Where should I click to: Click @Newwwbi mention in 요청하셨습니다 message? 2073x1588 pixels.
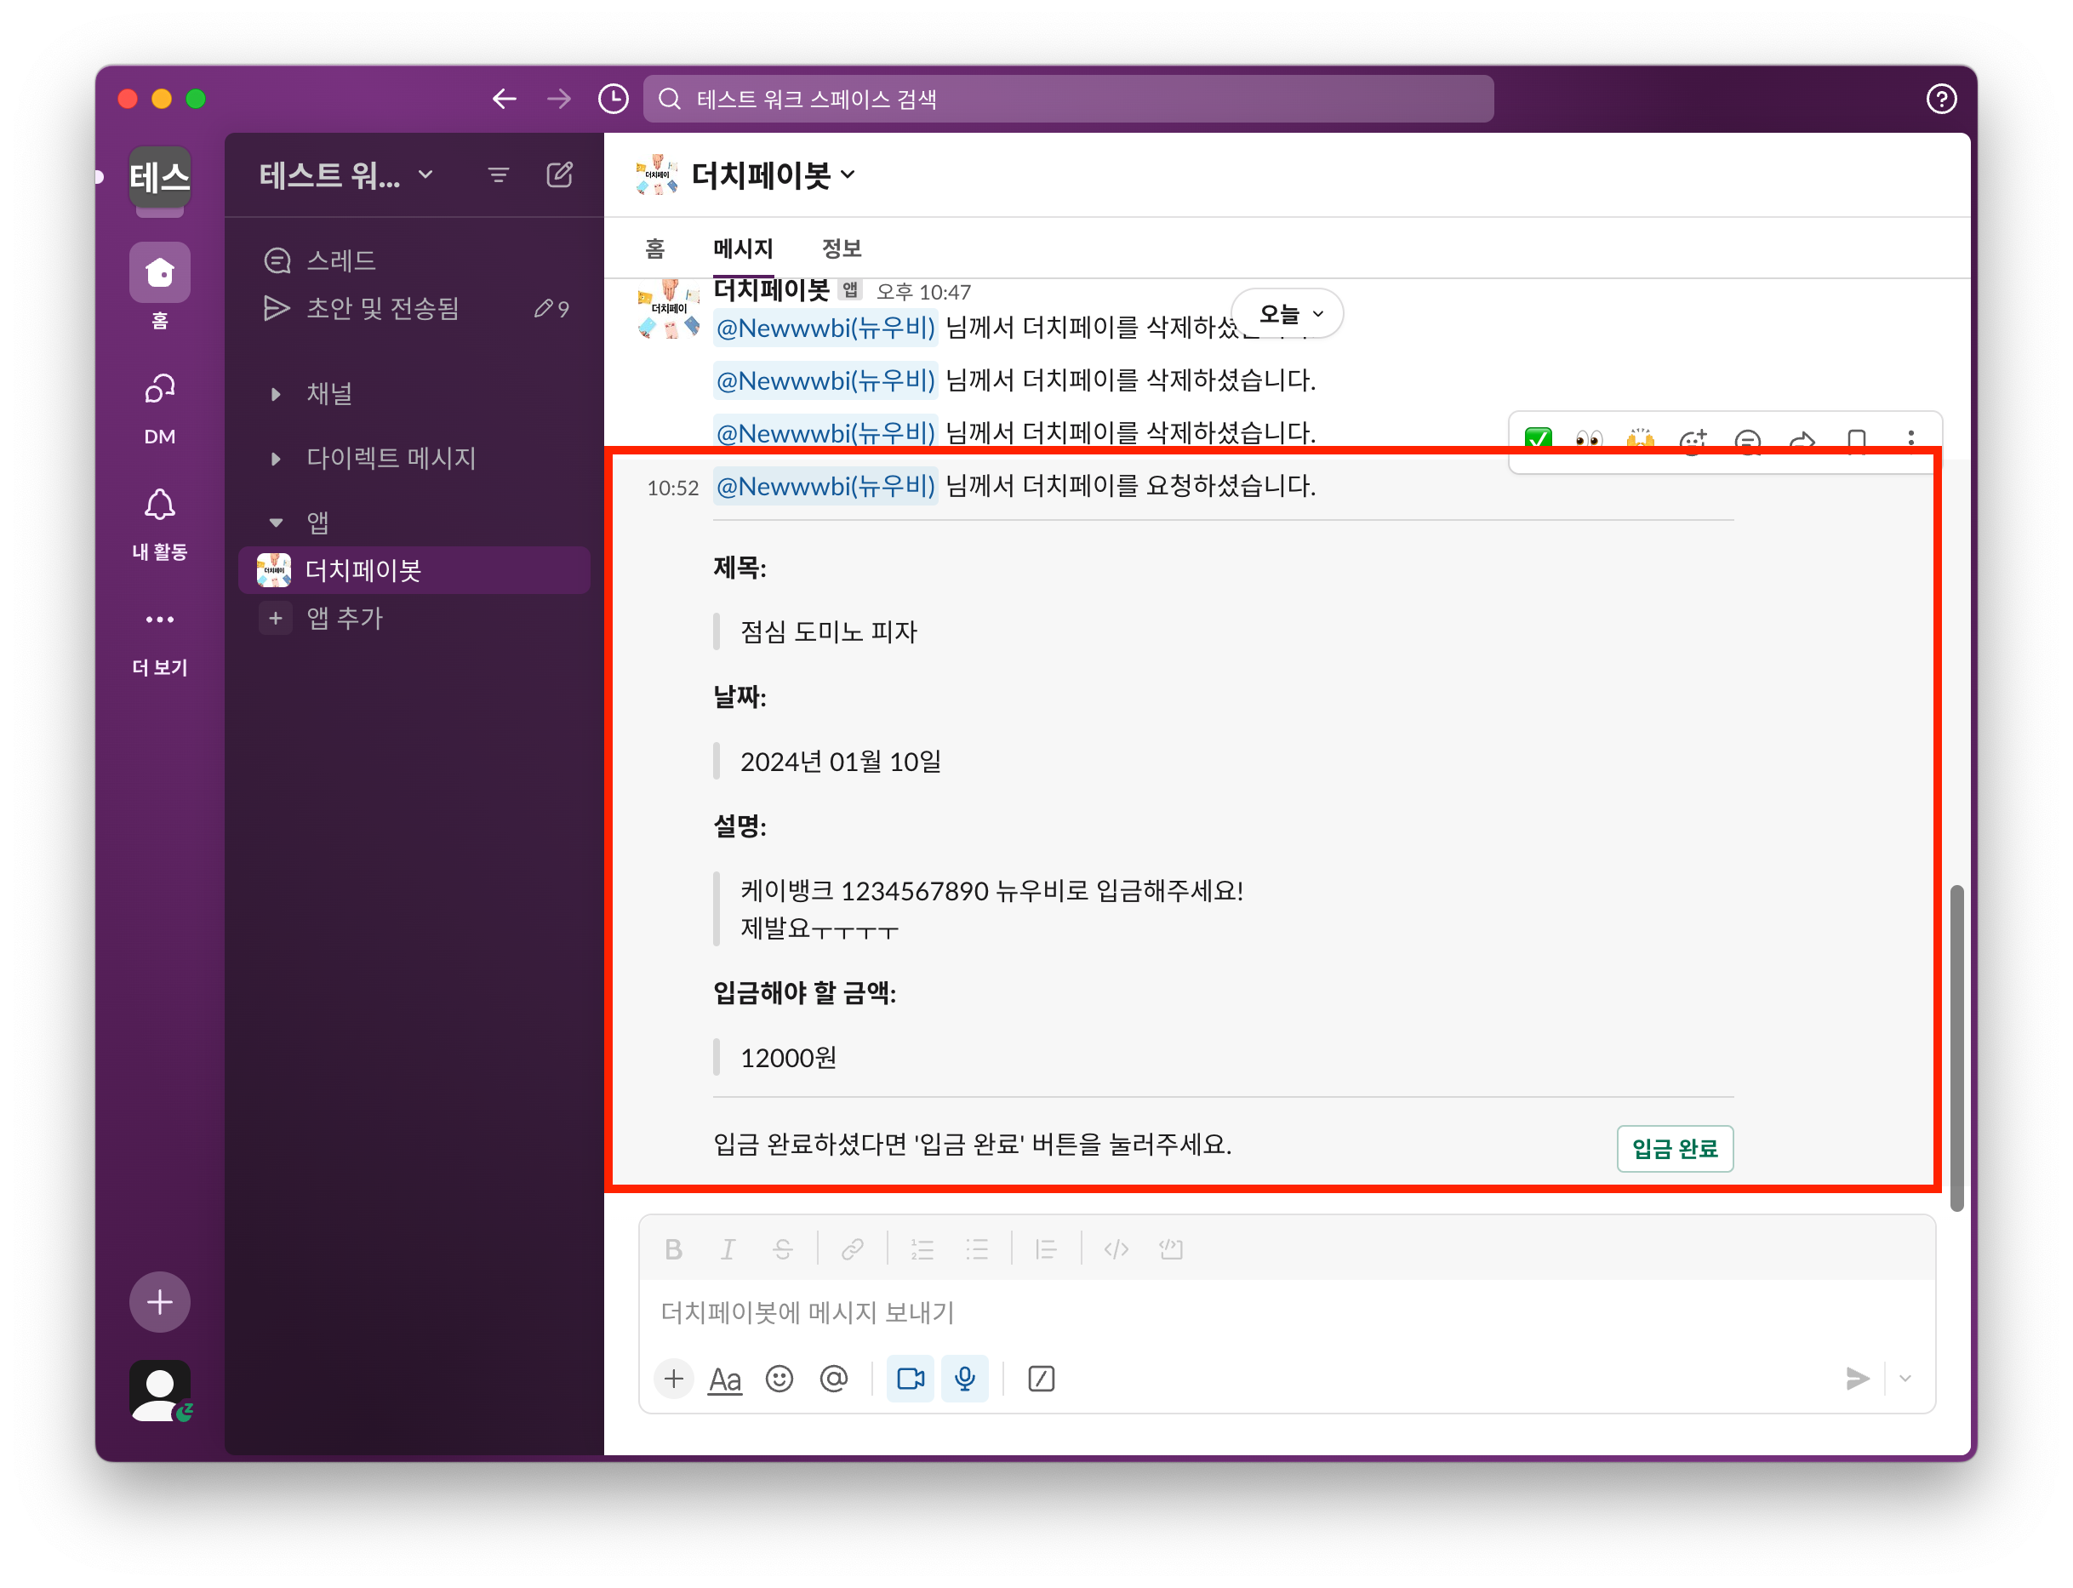825,486
